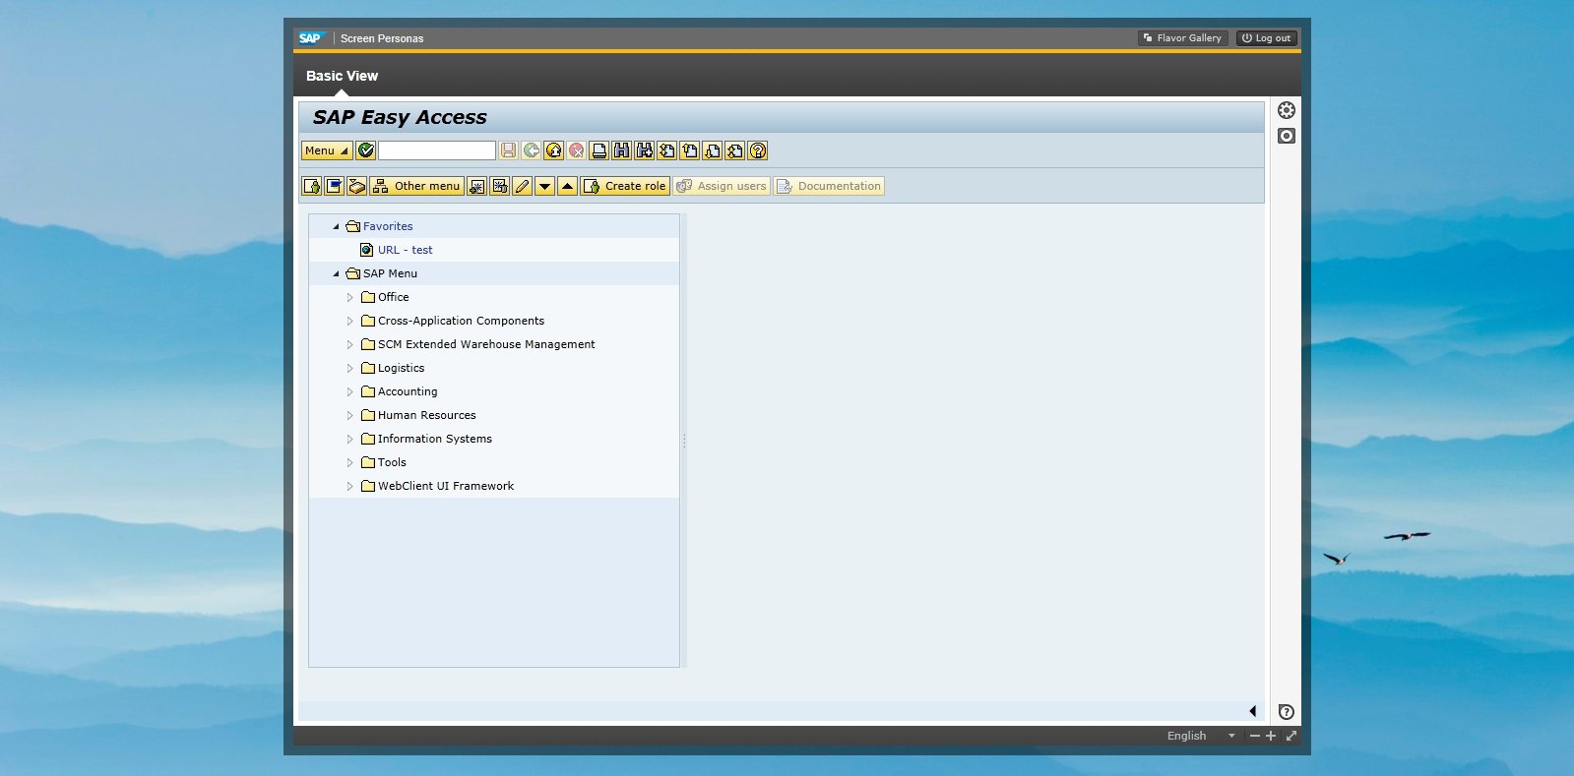
Task: Click the green checkmark Enter icon
Action: point(366,150)
